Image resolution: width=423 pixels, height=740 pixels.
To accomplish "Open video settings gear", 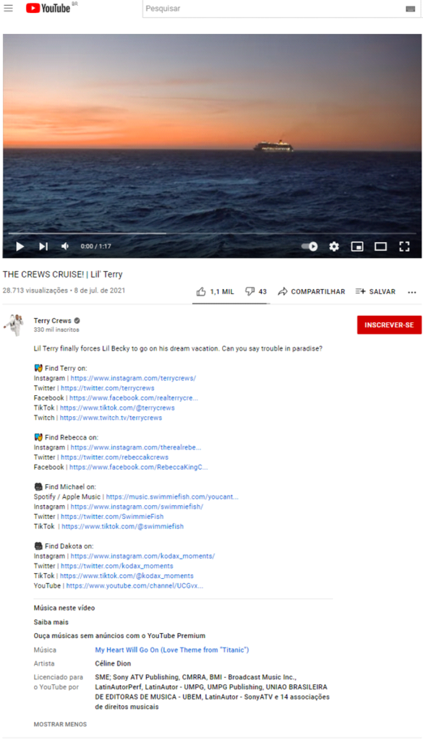I will pos(334,246).
